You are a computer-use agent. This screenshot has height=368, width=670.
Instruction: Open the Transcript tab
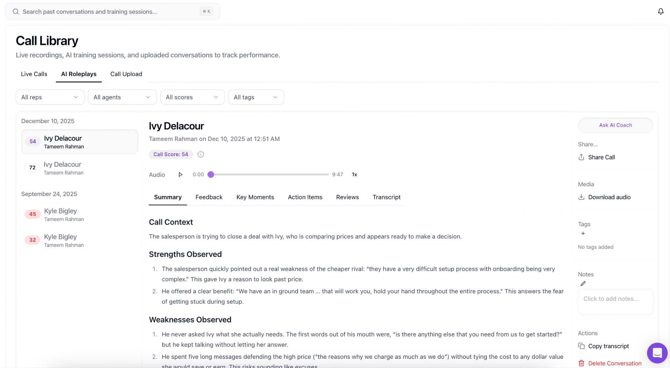coord(386,197)
